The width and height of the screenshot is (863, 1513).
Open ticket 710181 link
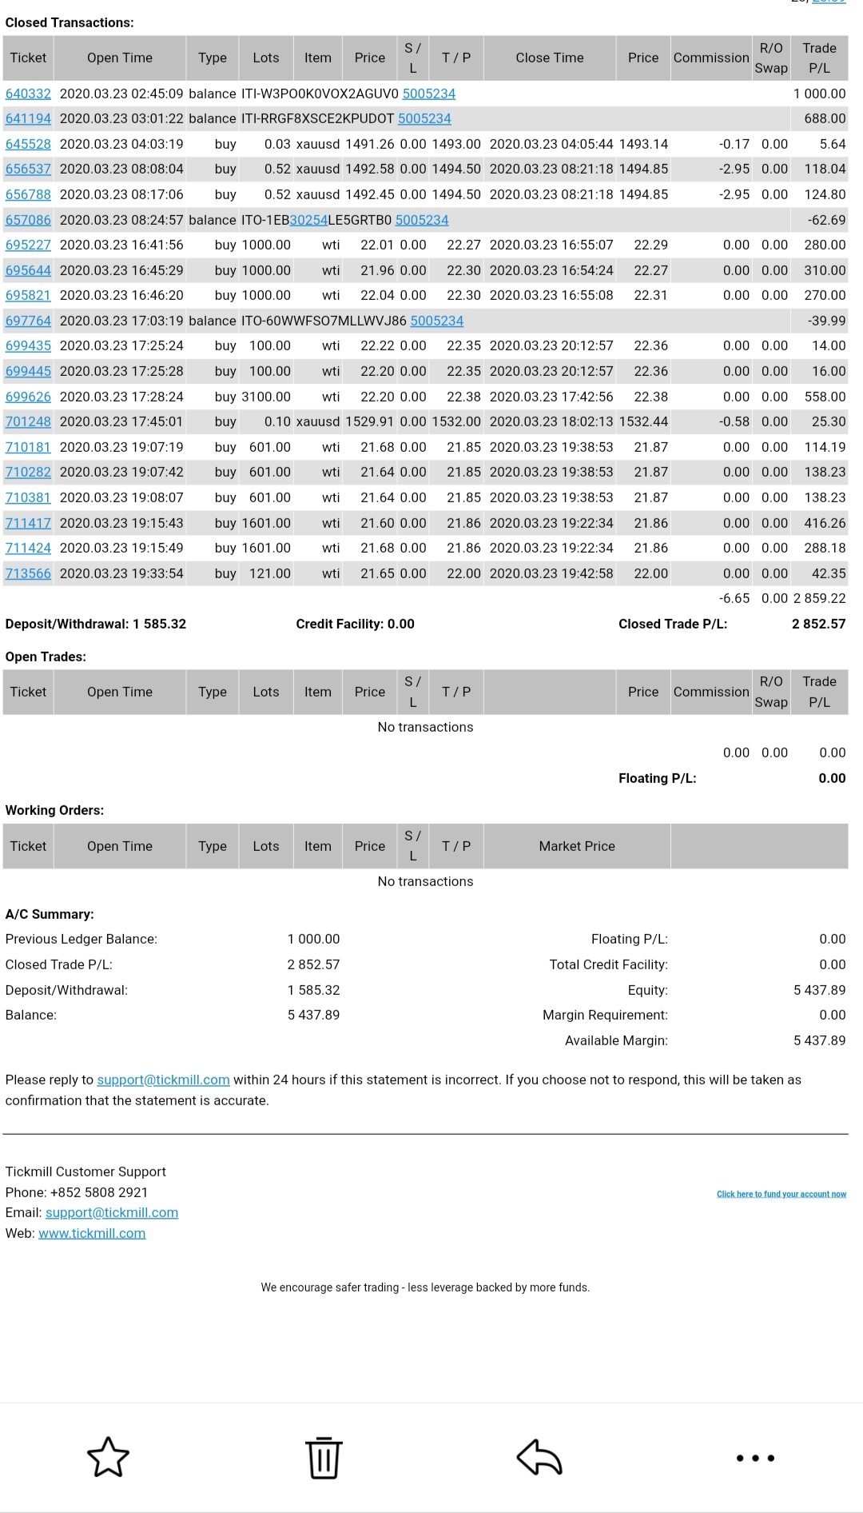coord(28,447)
